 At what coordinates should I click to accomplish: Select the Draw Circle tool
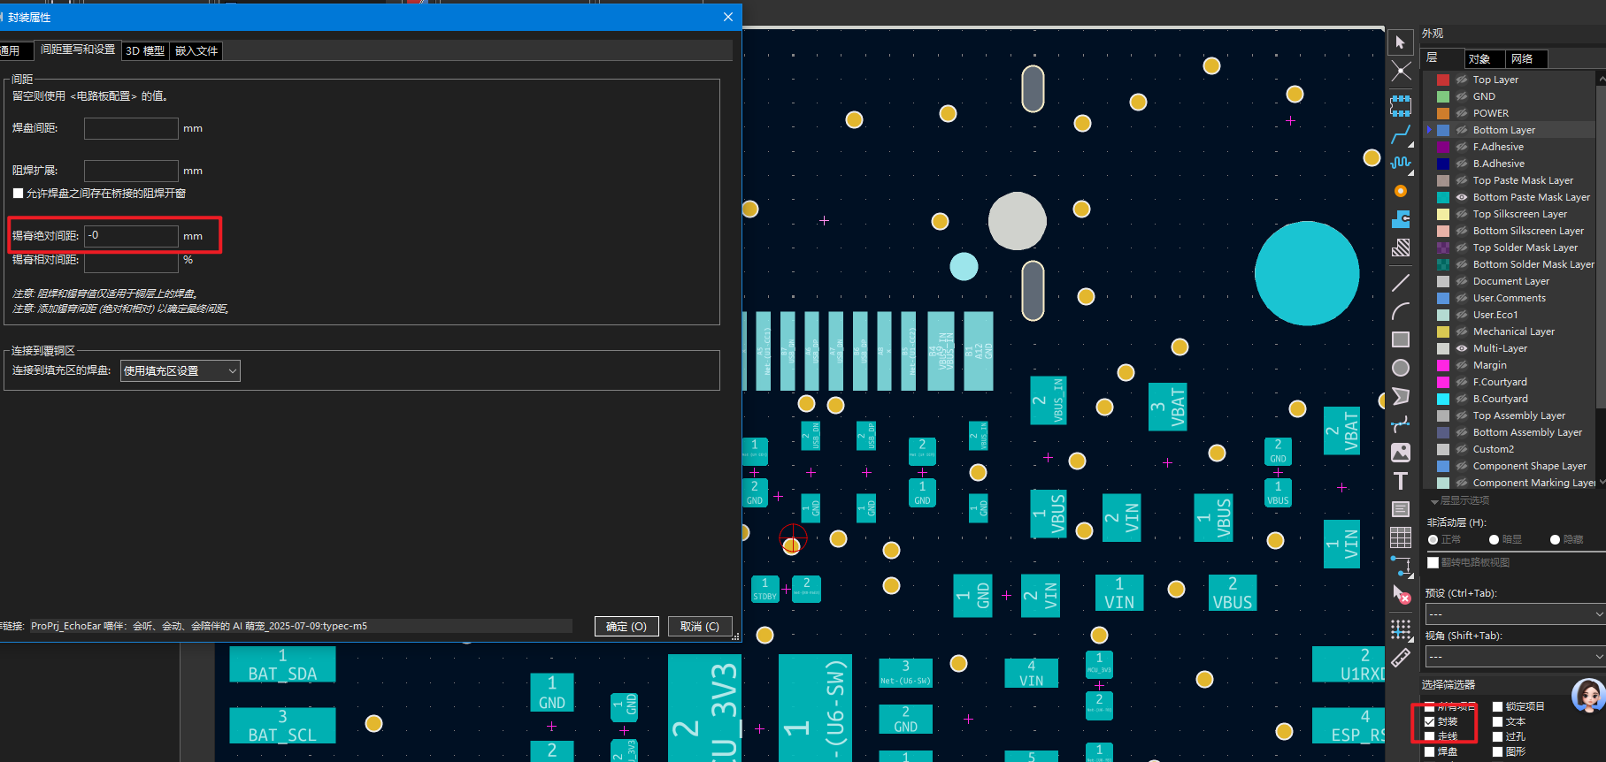(1400, 368)
